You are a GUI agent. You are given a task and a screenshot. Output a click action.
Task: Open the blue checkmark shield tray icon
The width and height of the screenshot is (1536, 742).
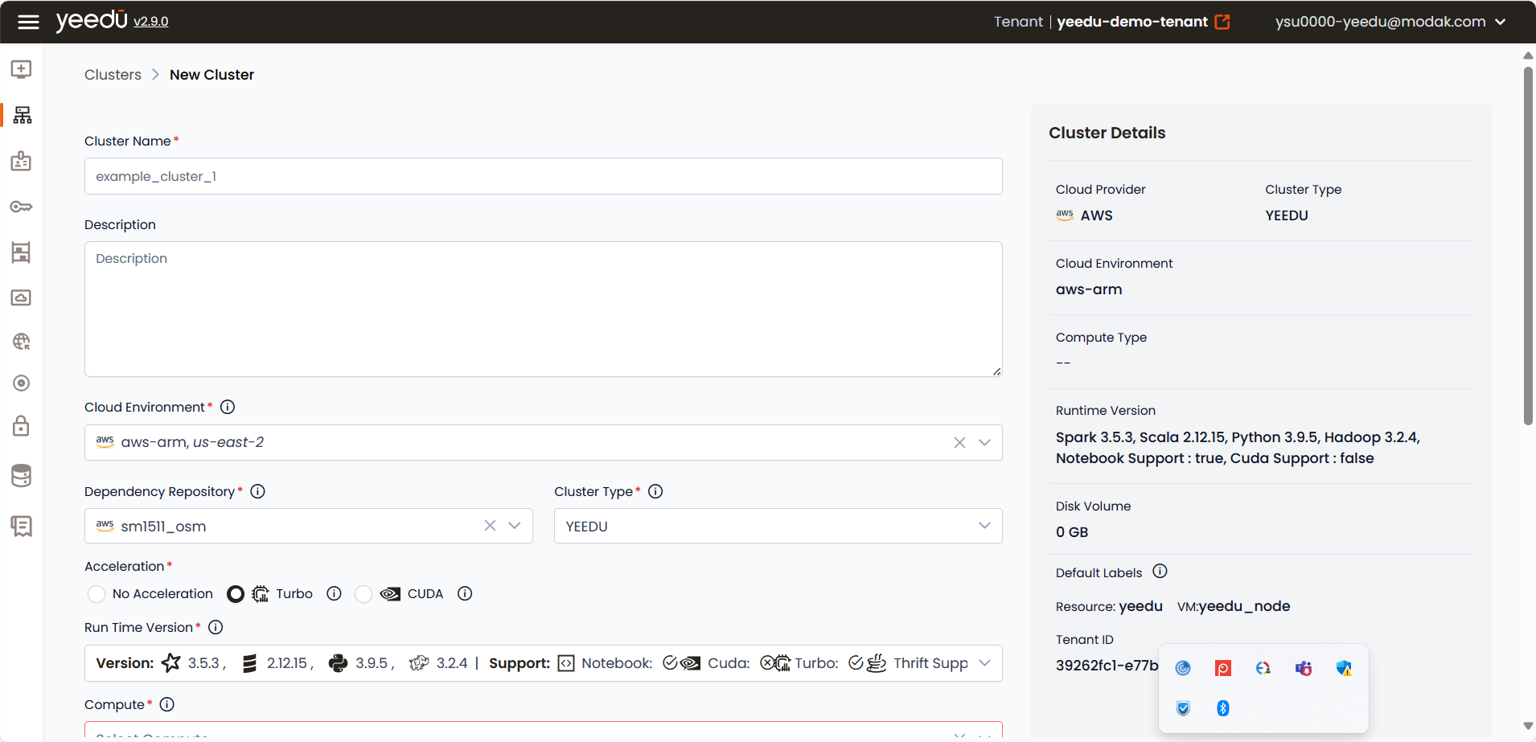point(1183,708)
